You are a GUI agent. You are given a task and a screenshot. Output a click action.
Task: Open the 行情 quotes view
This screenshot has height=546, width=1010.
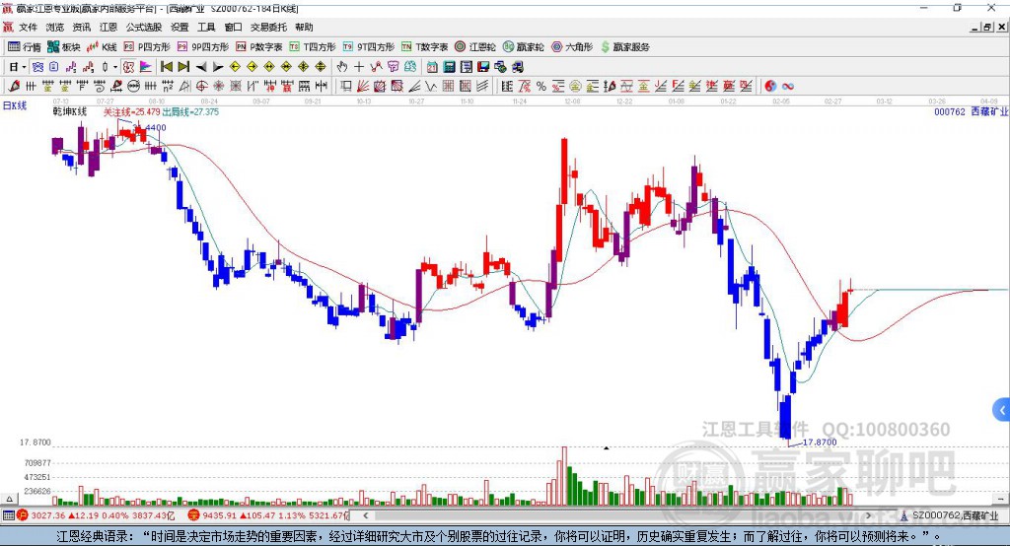25,47
